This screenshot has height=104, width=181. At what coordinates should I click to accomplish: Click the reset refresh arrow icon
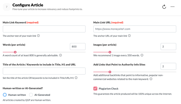[164, 7]
